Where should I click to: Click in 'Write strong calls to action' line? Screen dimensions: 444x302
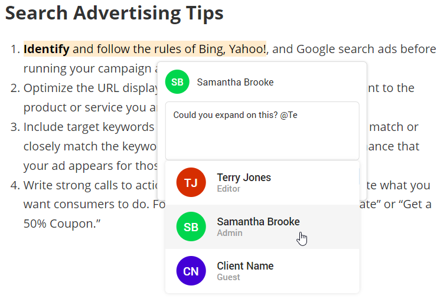coord(90,185)
